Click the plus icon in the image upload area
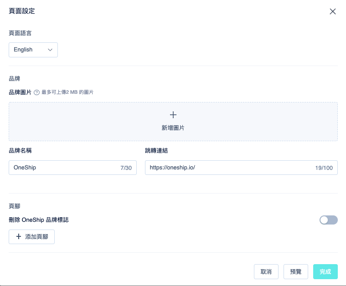Image resolution: width=346 pixels, height=286 pixels. 173,115
